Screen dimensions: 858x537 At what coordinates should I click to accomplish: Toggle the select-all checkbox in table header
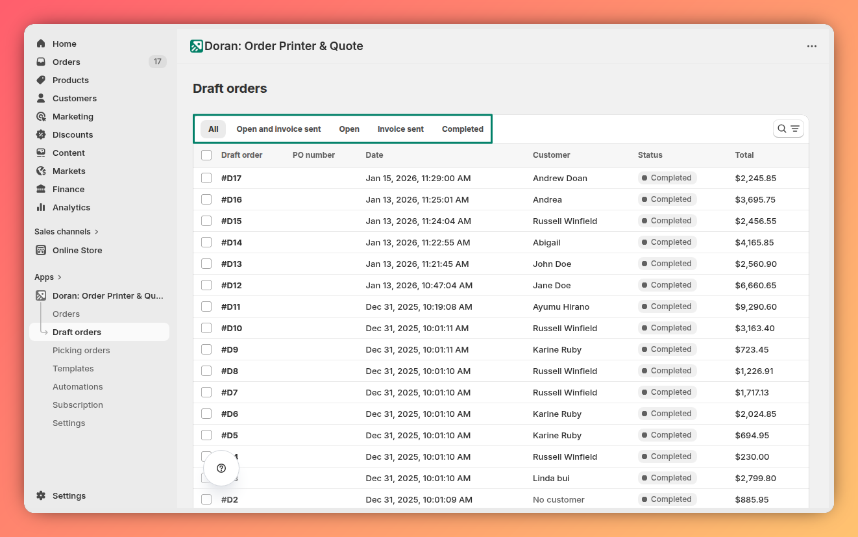click(x=206, y=155)
